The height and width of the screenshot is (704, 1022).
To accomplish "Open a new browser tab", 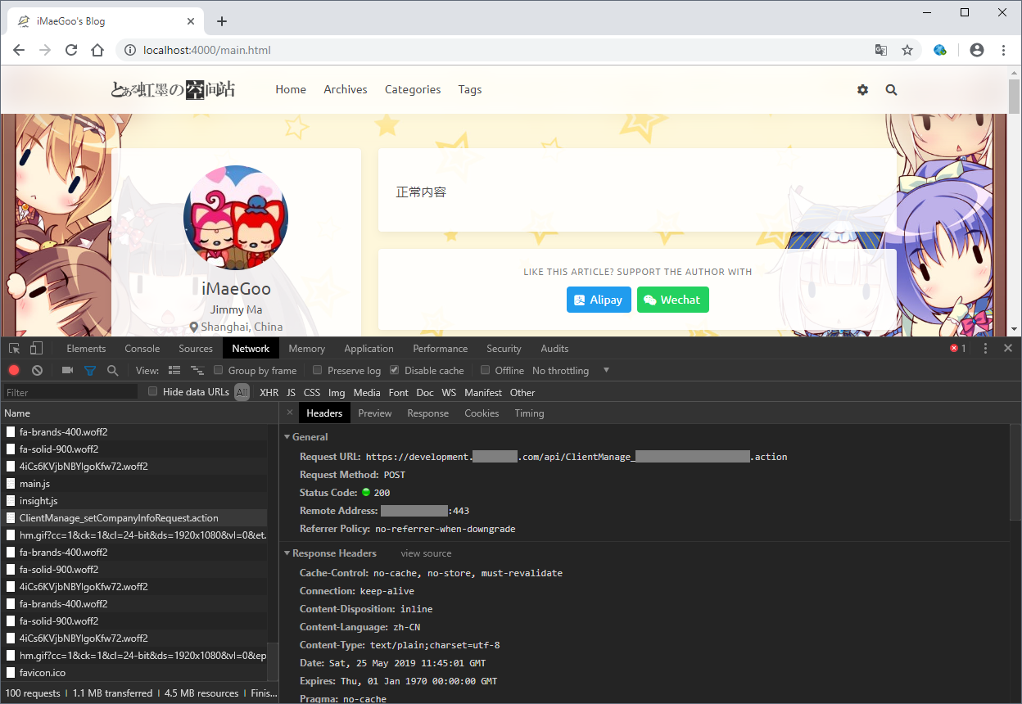I will 222,21.
